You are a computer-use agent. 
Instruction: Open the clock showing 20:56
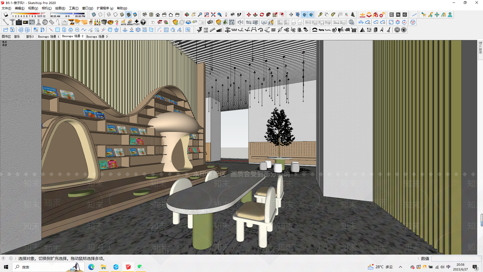click(x=460, y=267)
